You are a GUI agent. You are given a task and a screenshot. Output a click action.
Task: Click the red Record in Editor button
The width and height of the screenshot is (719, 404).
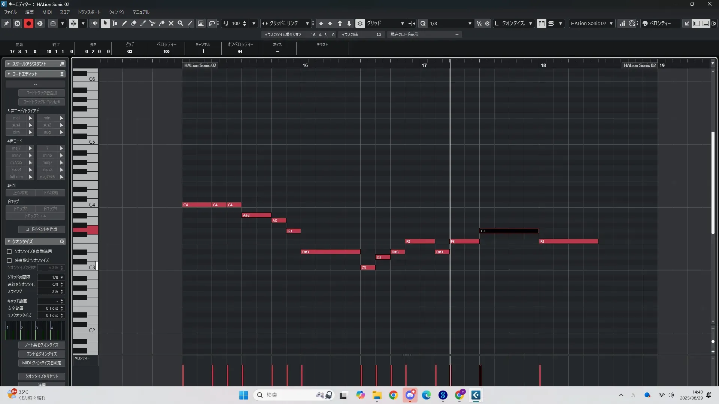(28, 23)
